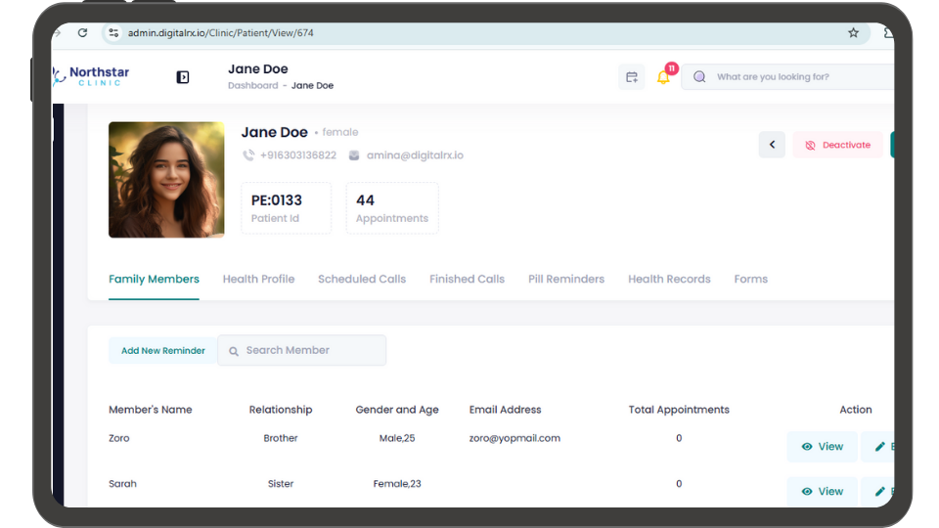This screenshot has width=939, height=528.
Task: Reload the page with the browser refresh icon
Action: tap(82, 33)
